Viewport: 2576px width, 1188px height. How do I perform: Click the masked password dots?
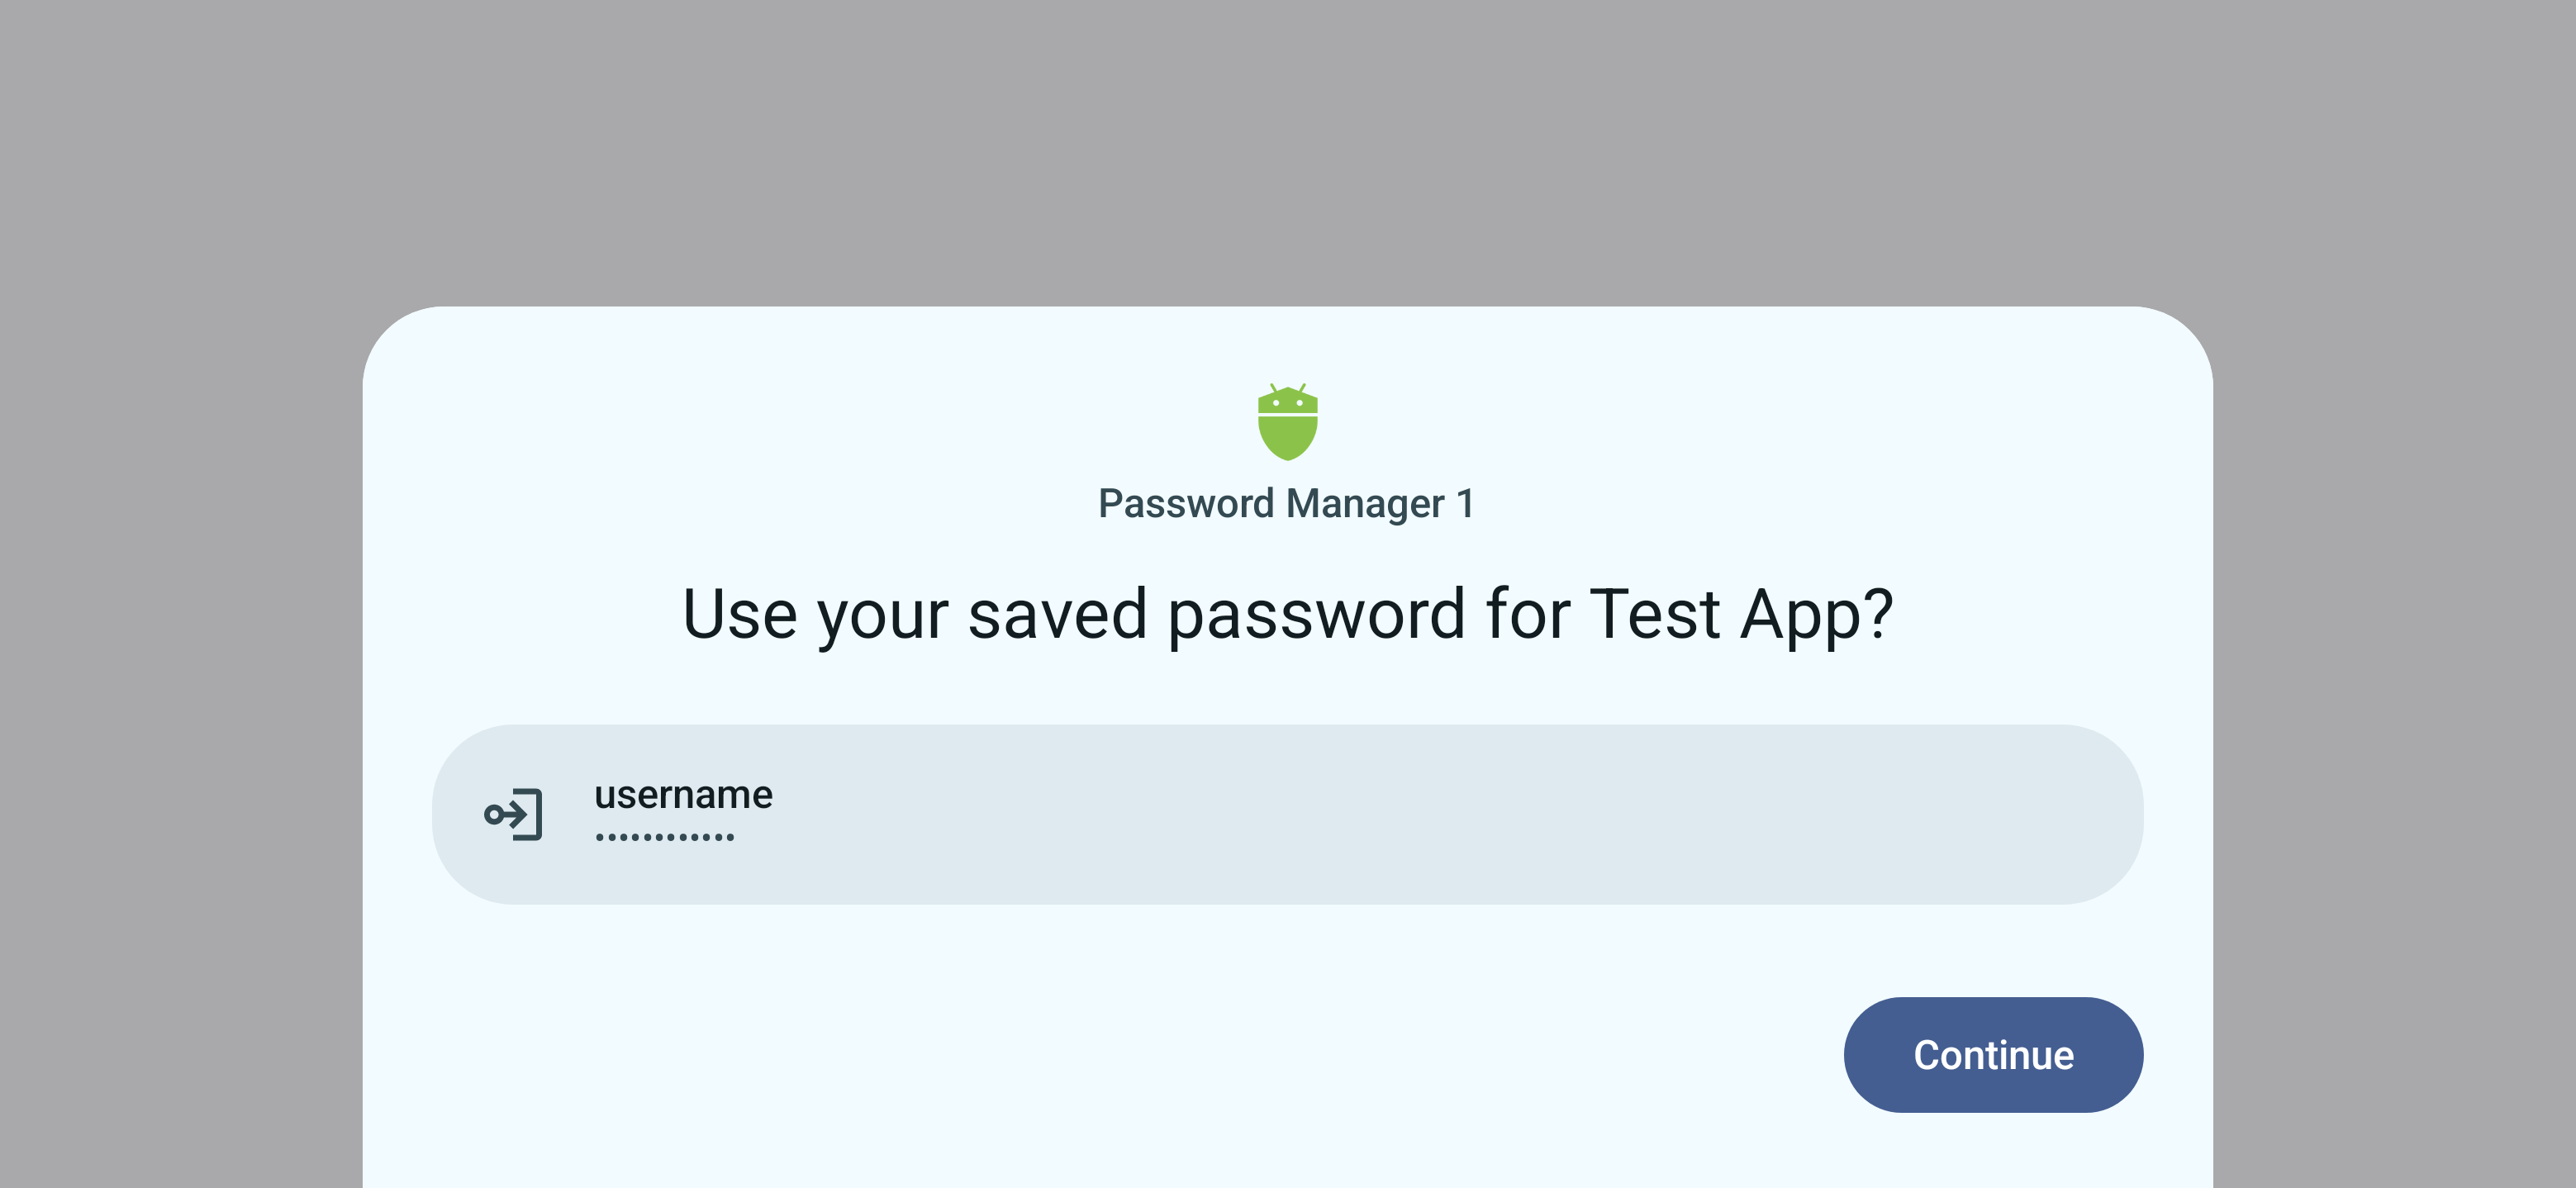pyautogui.click(x=664, y=837)
